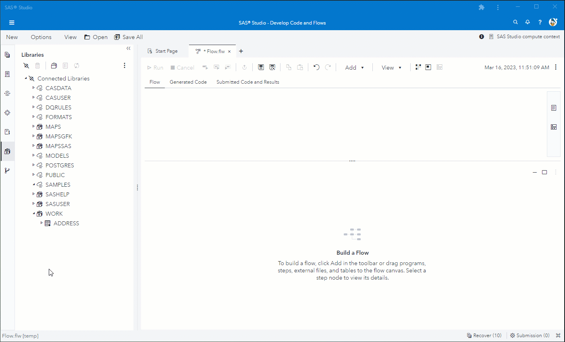Collapse the Connected Libraries tree
This screenshot has height=342, width=565.
(x=26, y=78)
